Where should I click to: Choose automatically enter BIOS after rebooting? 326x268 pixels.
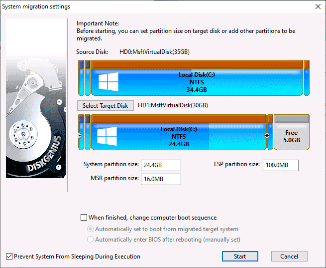pyautogui.click(x=90, y=240)
